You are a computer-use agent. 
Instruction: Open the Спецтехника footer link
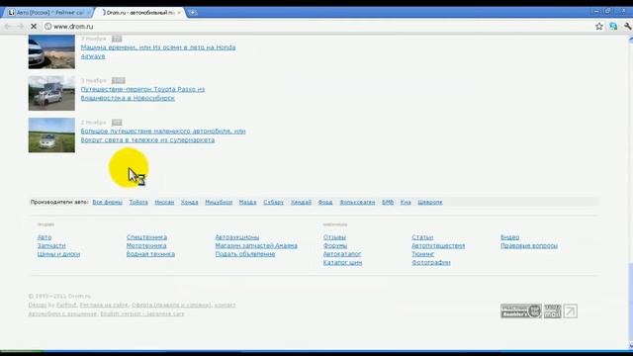coord(146,237)
